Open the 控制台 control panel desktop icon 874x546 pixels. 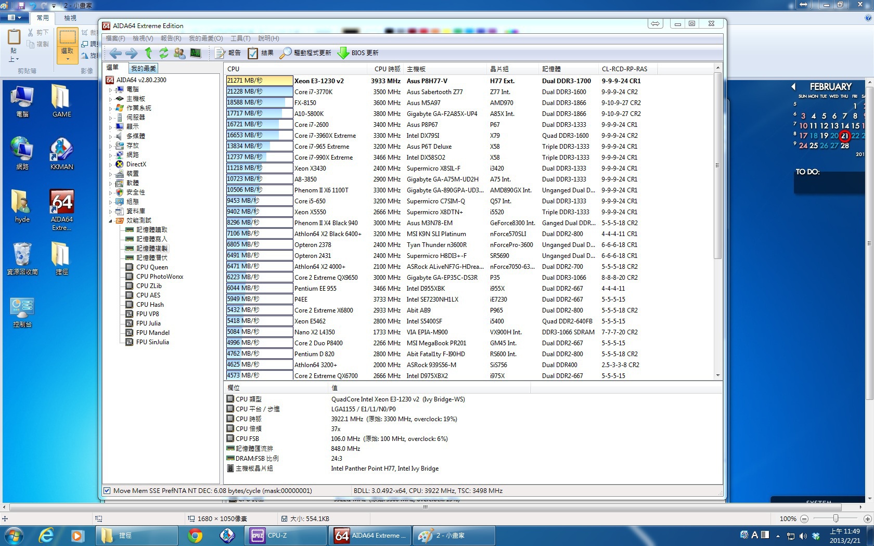click(22, 312)
